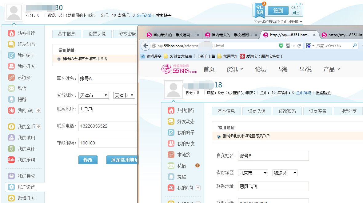Screen dimensions: 363x203
Task: Open 提醒 bell icon in left window
Action: coord(11,99)
